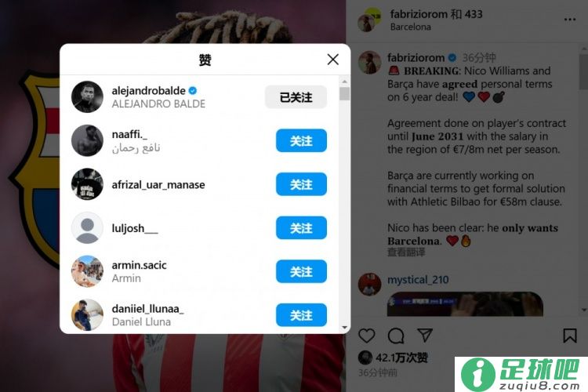Share the post with the paper plane icon
This screenshot has width=588, height=392.
(x=425, y=335)
